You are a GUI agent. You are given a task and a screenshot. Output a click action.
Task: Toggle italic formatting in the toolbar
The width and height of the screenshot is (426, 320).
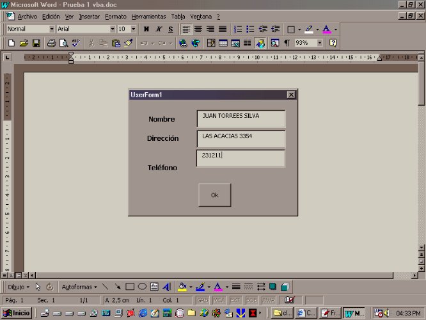tap(159, 29)
